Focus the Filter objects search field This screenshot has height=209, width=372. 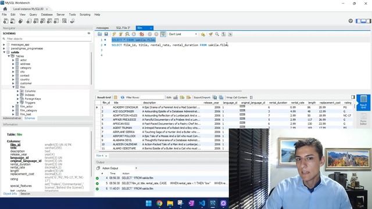tap(49, 39)
